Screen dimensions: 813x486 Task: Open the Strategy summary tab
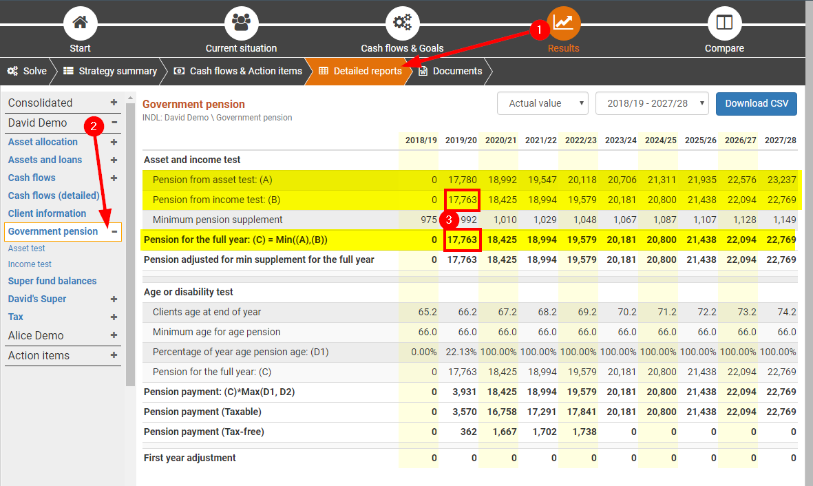point(110,71)
